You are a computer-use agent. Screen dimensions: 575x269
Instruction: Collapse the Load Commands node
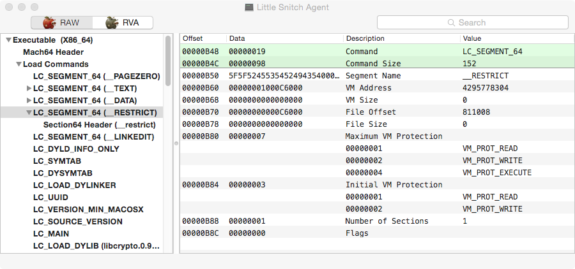pos(19,64)
